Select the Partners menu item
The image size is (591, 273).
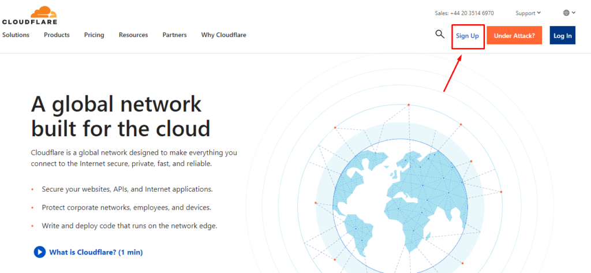[174, 35]
